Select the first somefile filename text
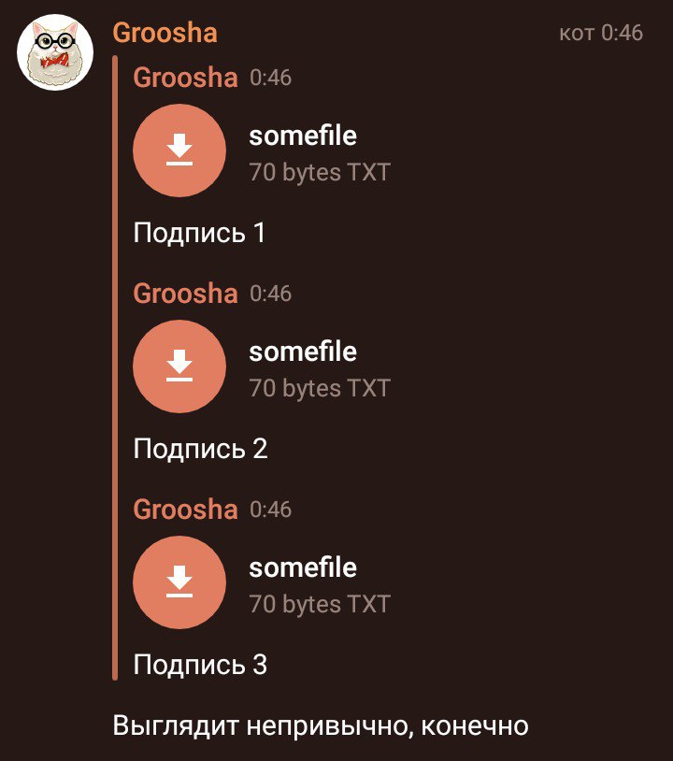This screenshot has width=673, height=761. pos(303,136)
